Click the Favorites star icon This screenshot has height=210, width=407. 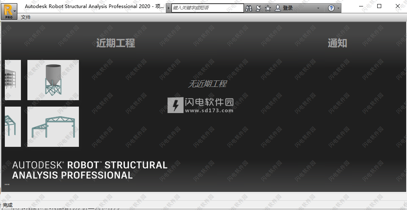point(268,8)
